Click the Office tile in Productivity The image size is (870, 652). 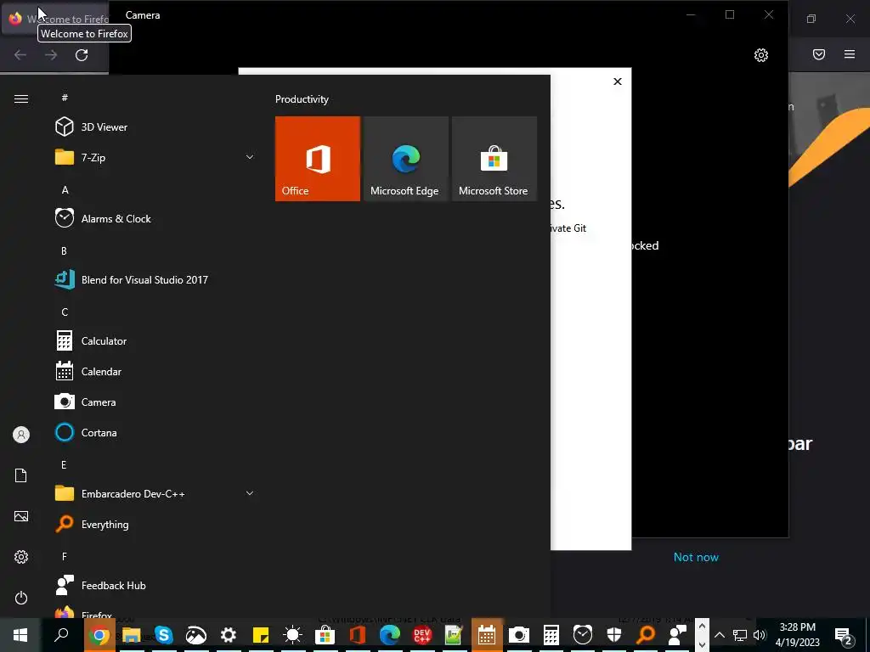coord(318,159)
